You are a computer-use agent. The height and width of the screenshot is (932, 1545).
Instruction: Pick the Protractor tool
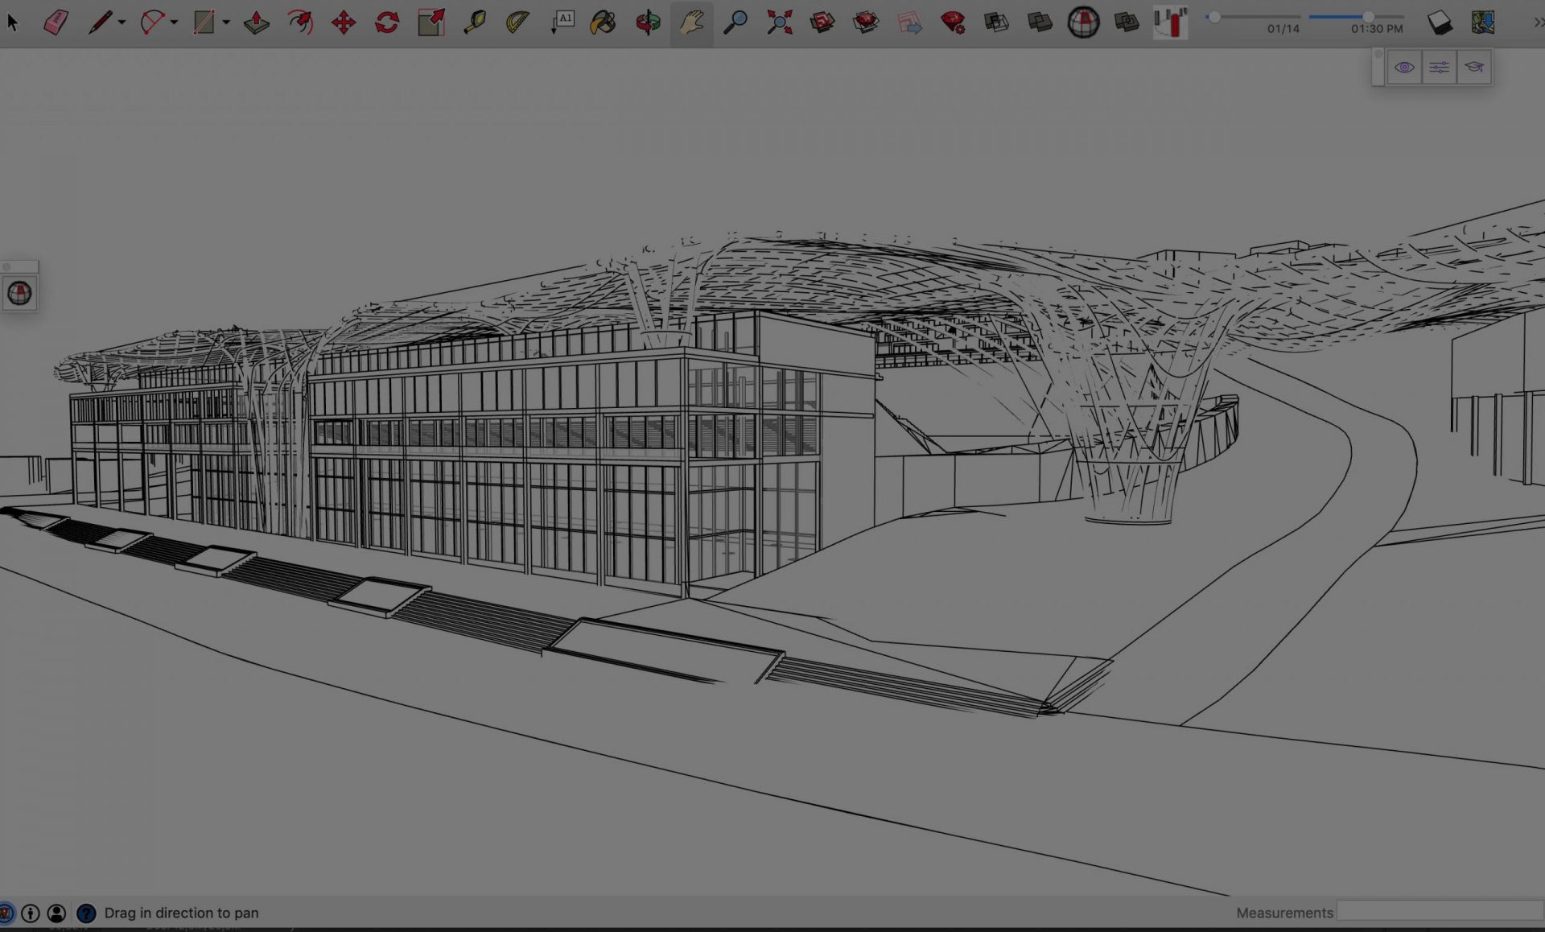coord(517,22)
